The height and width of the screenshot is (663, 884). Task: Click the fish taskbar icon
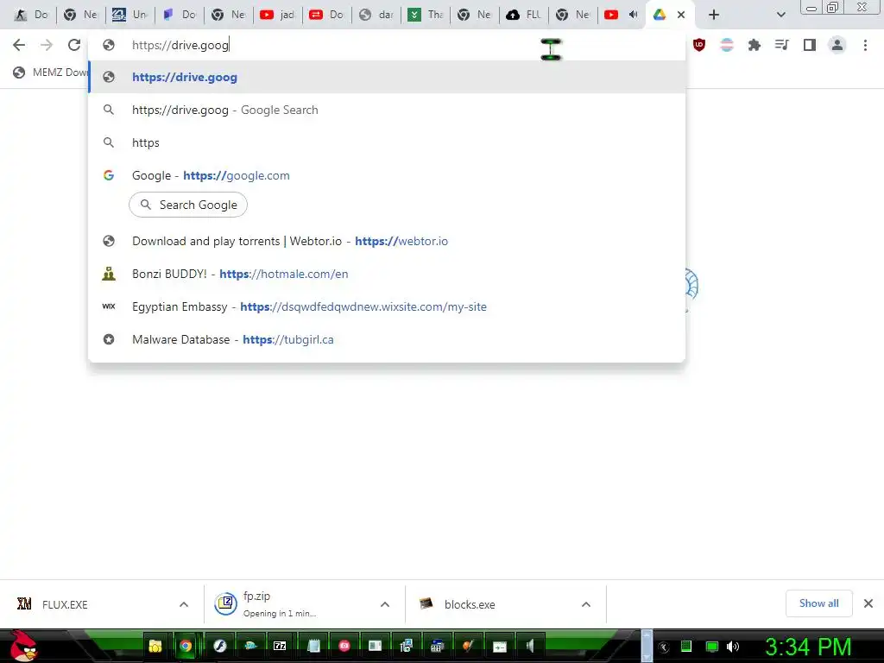[x=249, y=646]
